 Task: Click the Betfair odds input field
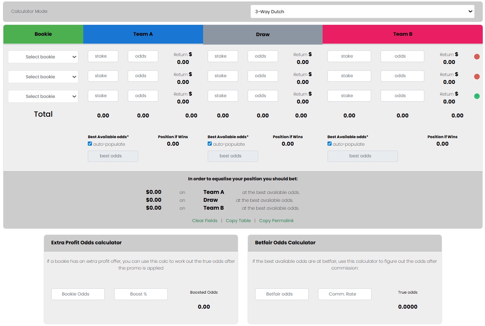click(x=282, y=294)
